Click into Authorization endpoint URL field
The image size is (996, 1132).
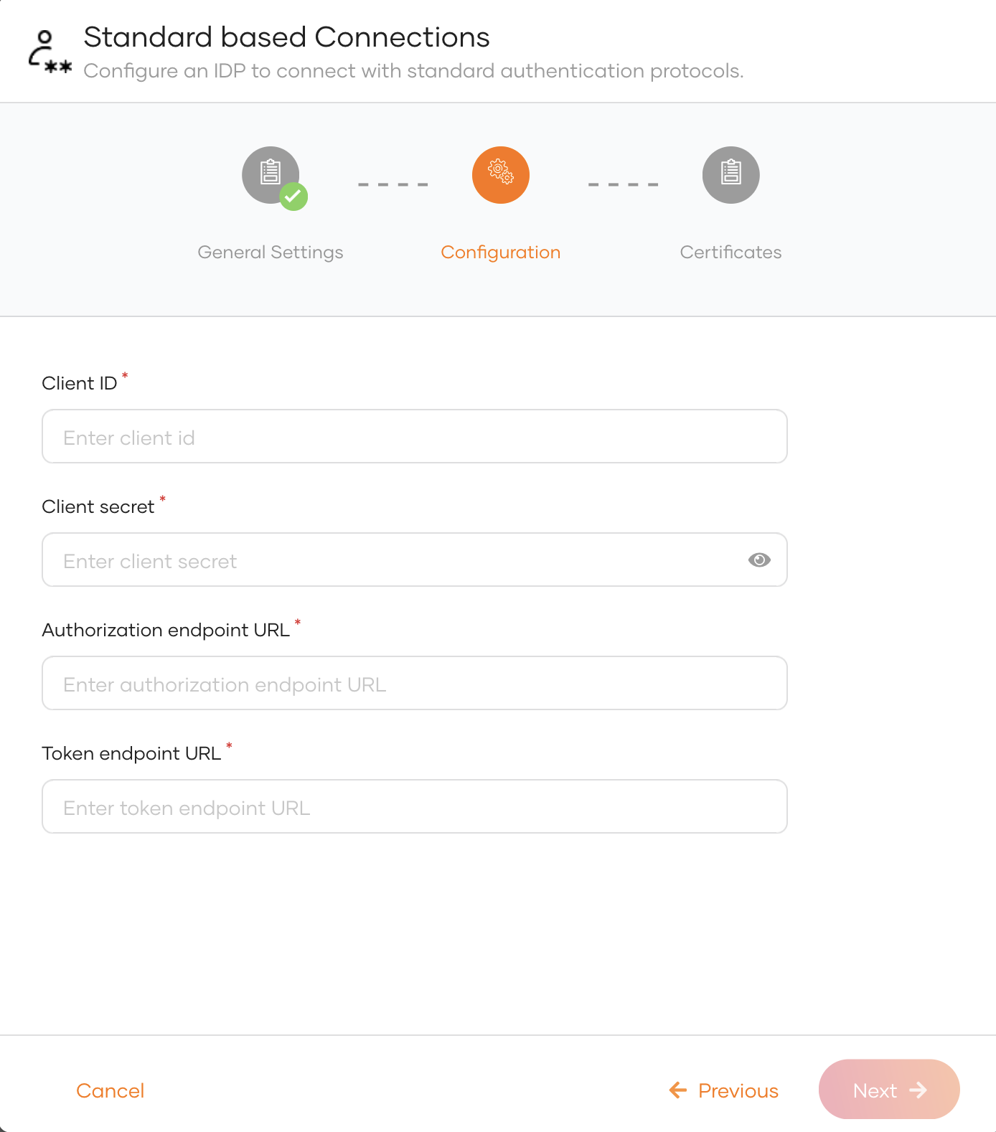414,683
